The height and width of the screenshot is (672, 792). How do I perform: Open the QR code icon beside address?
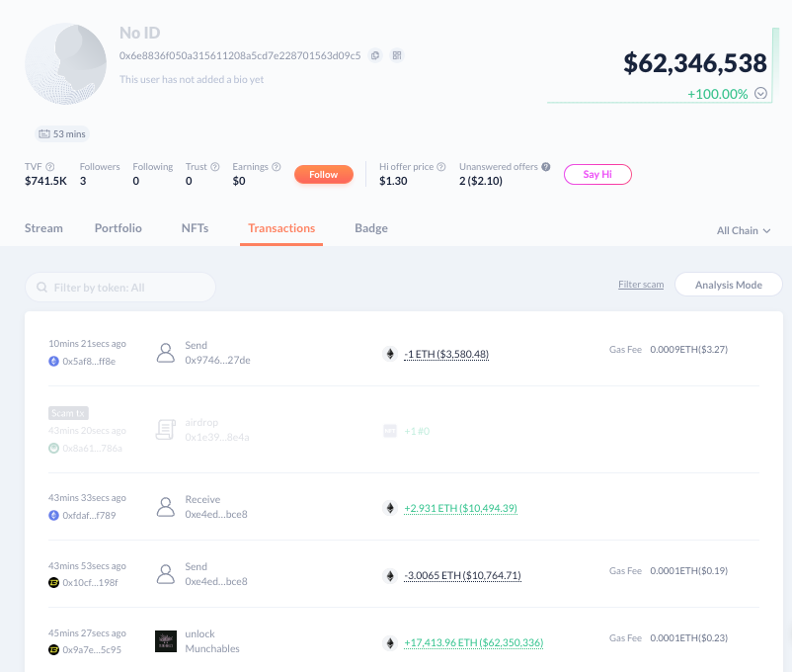(396, 55)
